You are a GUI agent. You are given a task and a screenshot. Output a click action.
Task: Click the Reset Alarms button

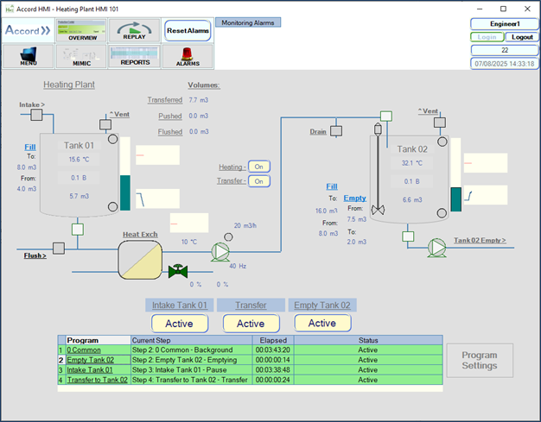coord(188,31)
